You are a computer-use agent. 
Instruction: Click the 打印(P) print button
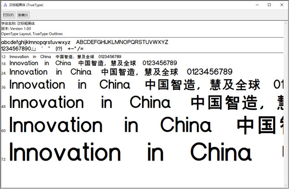tap(9, 15)
